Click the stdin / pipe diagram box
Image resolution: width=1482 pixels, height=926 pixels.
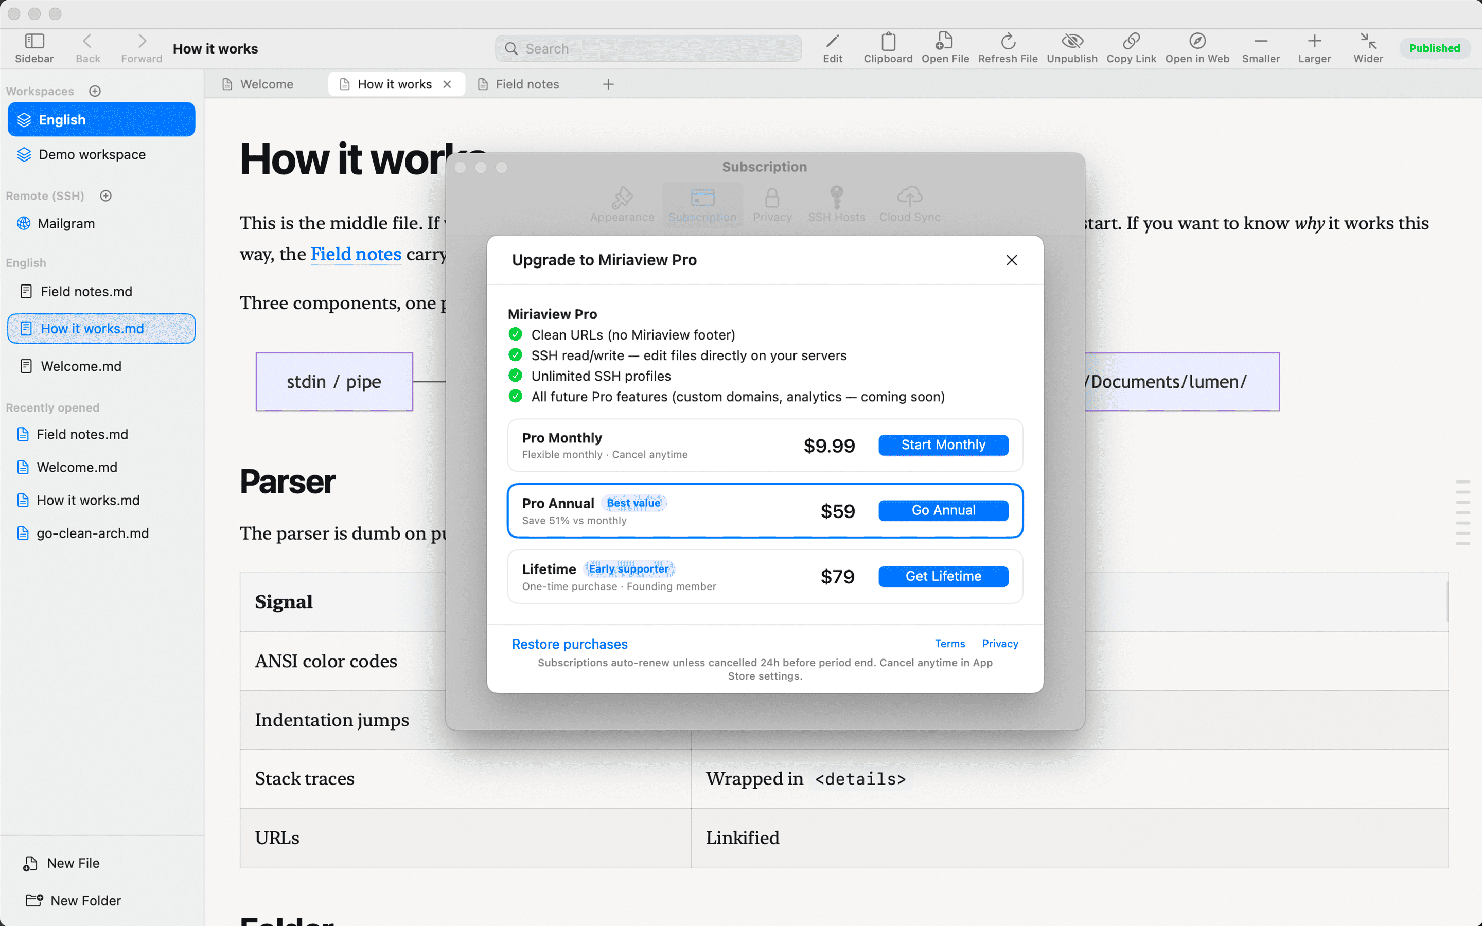point(334,382)
